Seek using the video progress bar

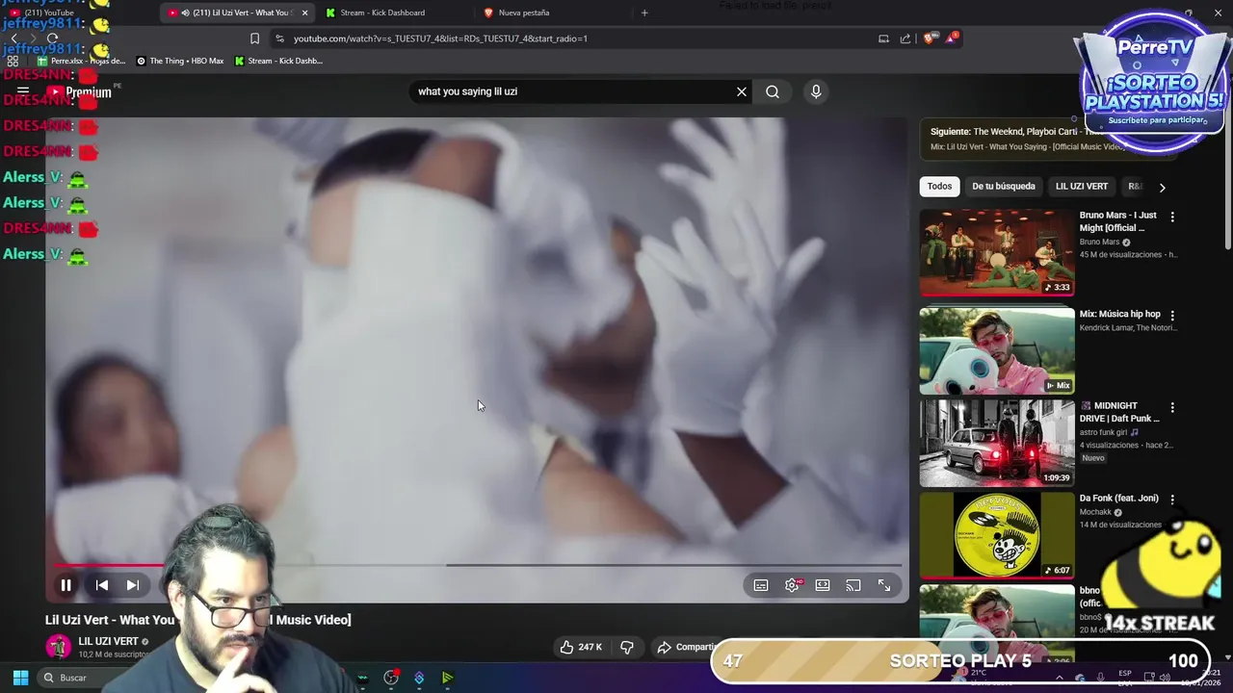point(477,565)
